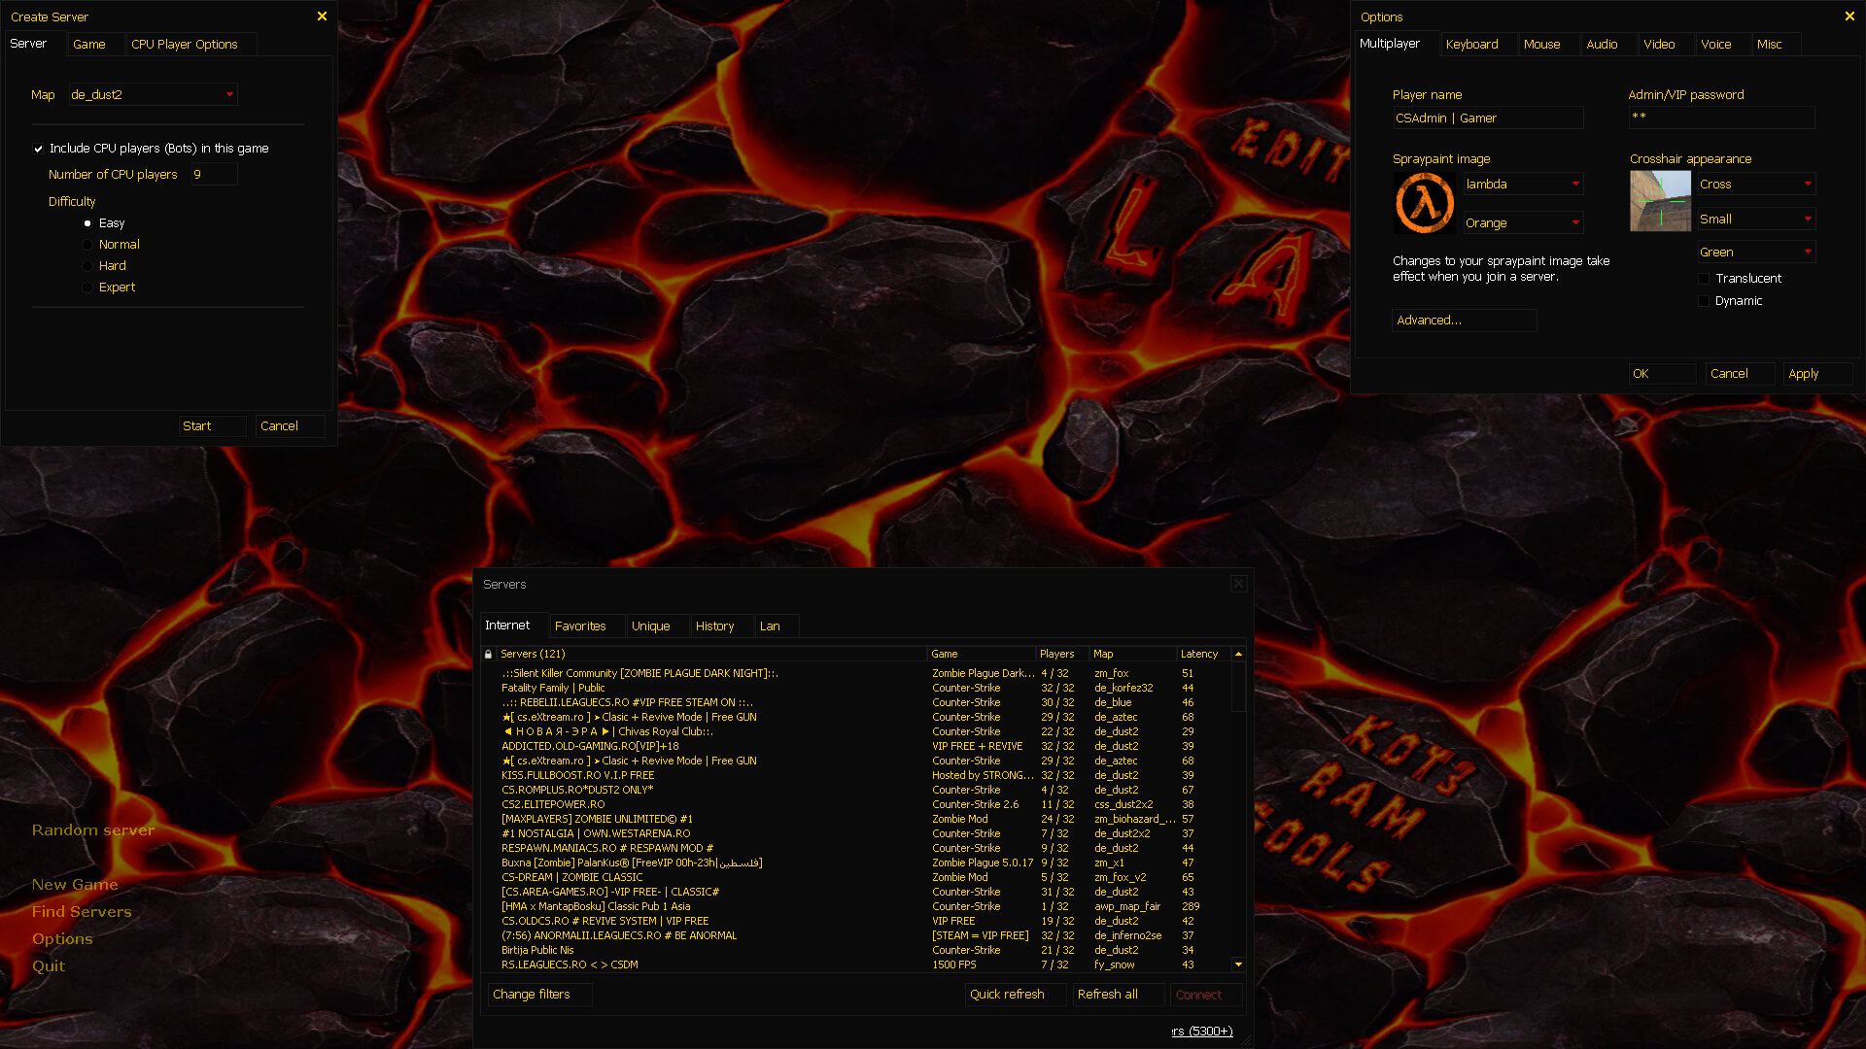Sort servers by Players column header
The height and width of the screenshot is (1049, 1866).
pos(1061,655)
